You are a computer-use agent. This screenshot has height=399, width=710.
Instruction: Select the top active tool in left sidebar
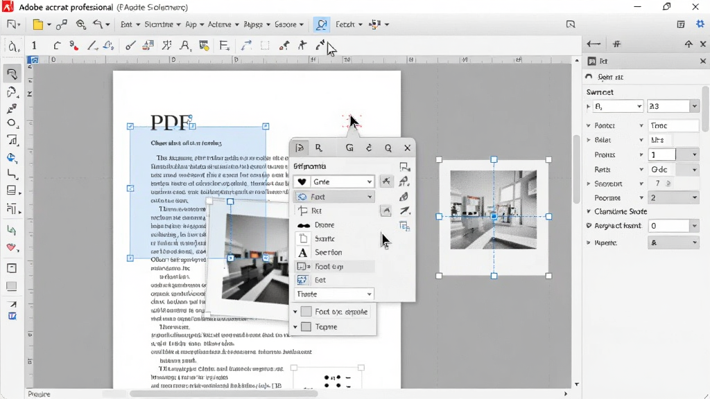coord(12,73)
